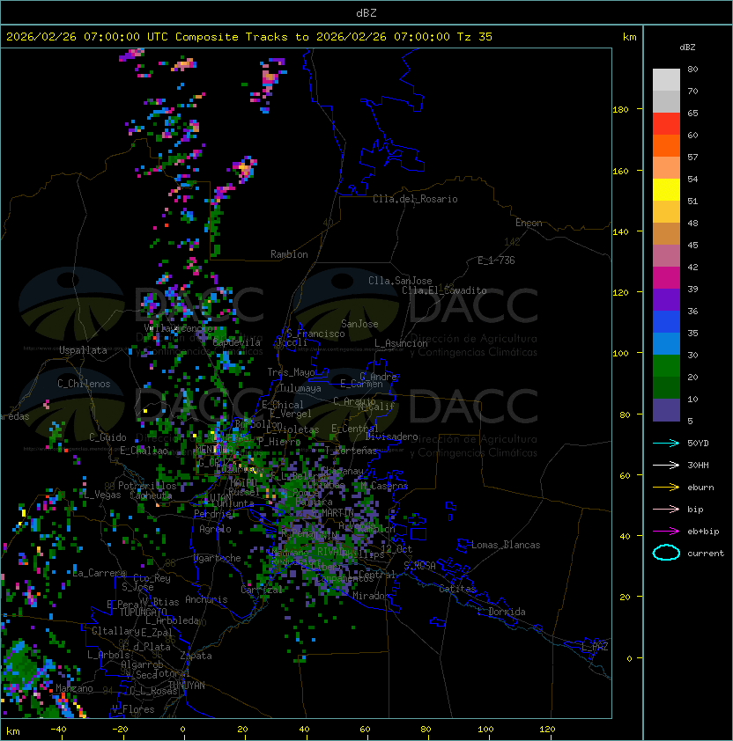Image resolution: width=733 pixels, height=741 pixels.
Task: Select the dark orange swatch in dBZ scale
Action: pos(666,145)
